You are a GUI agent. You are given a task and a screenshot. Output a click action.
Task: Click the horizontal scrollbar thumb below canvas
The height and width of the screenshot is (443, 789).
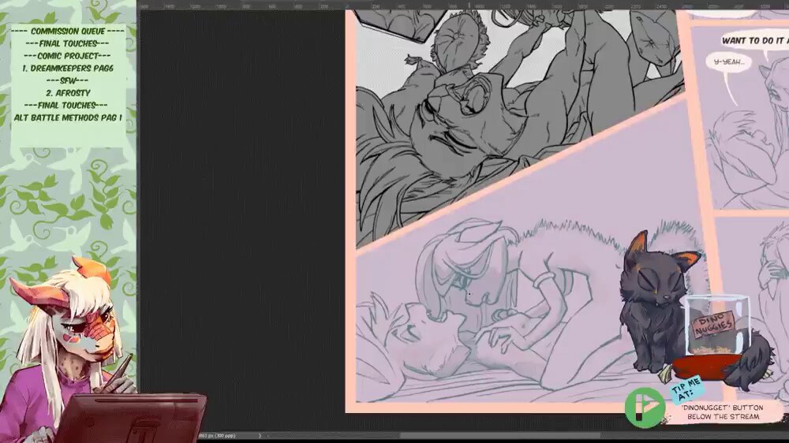(501, 435)
